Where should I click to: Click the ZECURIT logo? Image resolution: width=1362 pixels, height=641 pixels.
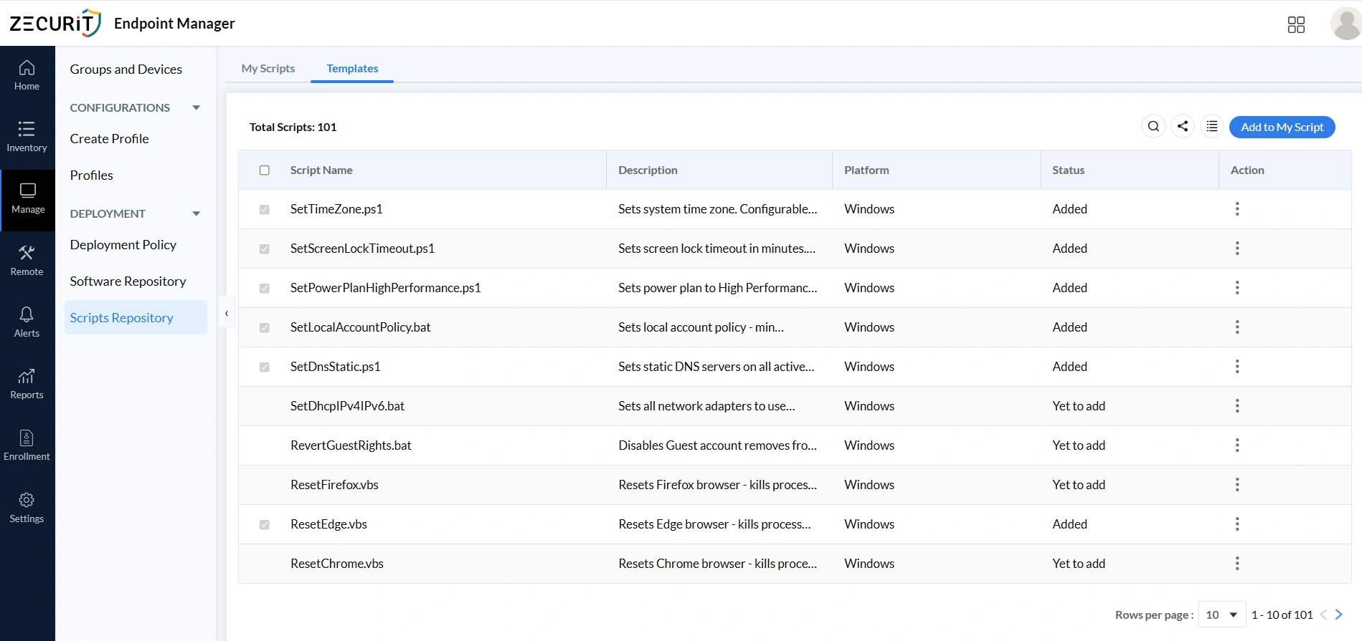point(55,23)
